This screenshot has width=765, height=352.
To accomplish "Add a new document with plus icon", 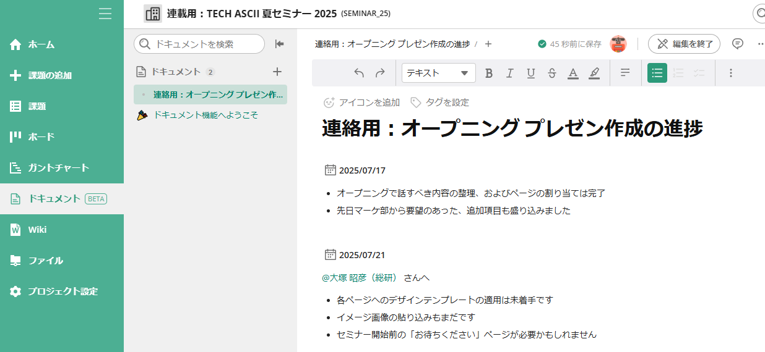I will 277,72.
